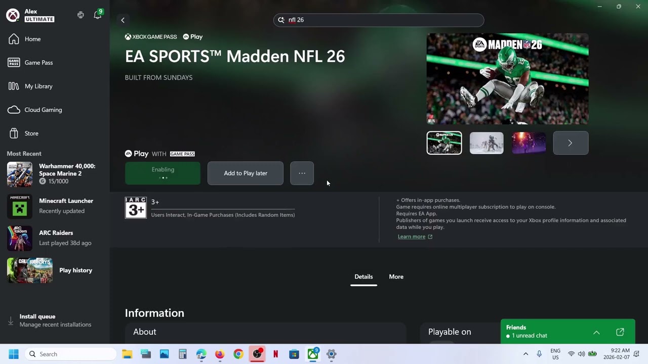Click the IARC 3+ rating badge
The width and height of the screenshot is (648, 364).
click(136, 208)
